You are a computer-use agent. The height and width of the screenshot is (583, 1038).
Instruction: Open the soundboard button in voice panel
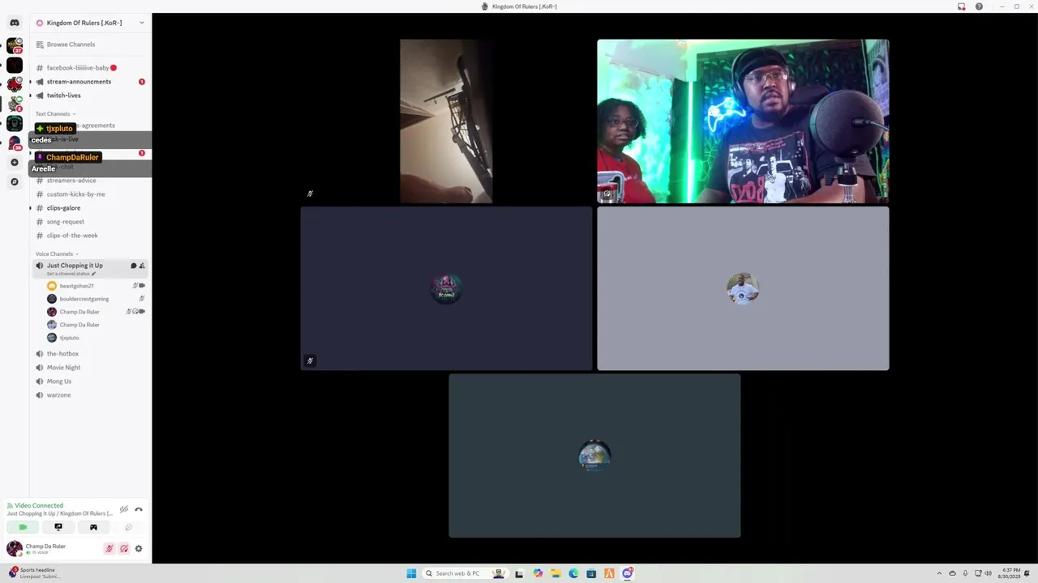click(128, 527)
